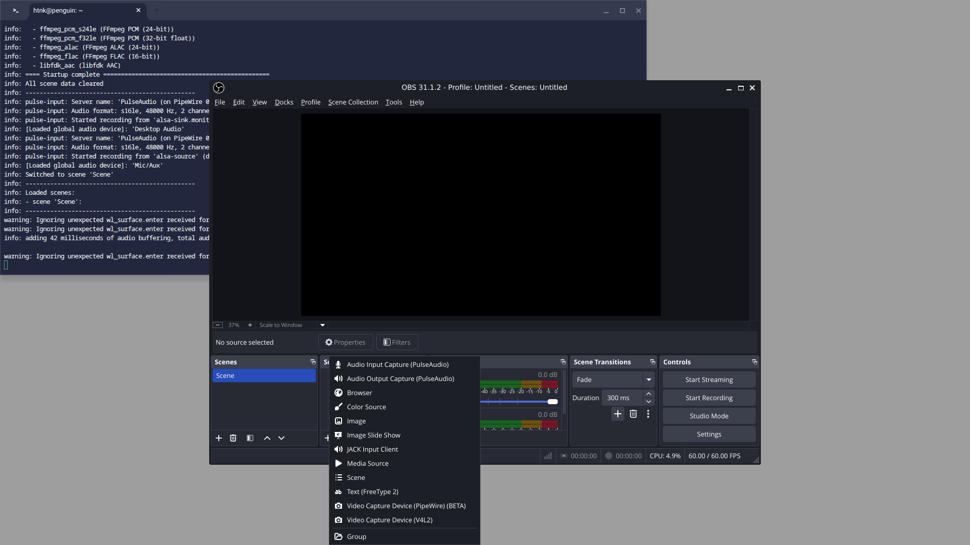
Task: Open the Scene Collection menu
Action: pos(353,102)
